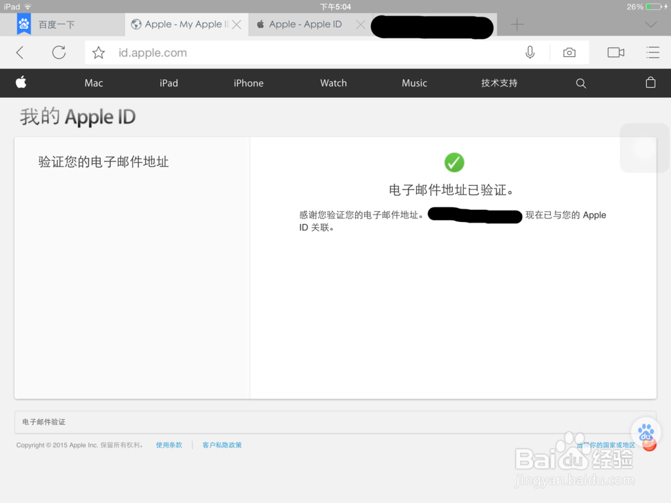
Task: Tap the 下午5:04 clock in status bar
Action: pyautogui.click(x=335, y=7)
